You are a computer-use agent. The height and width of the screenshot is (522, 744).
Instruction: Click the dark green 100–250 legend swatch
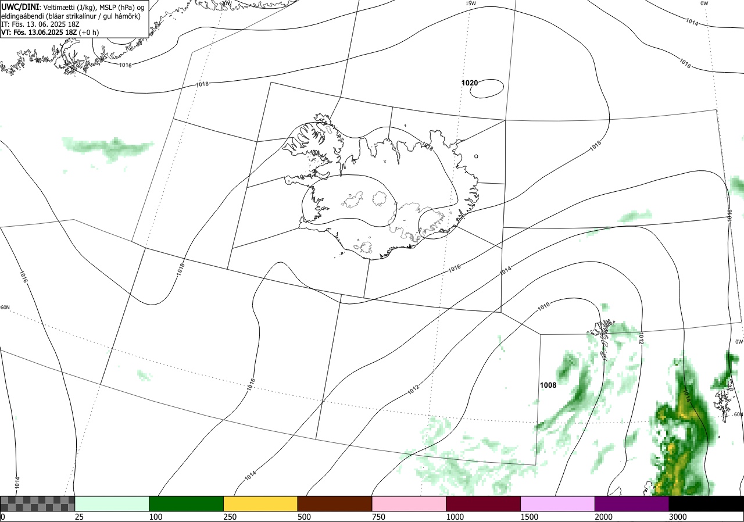186,503
